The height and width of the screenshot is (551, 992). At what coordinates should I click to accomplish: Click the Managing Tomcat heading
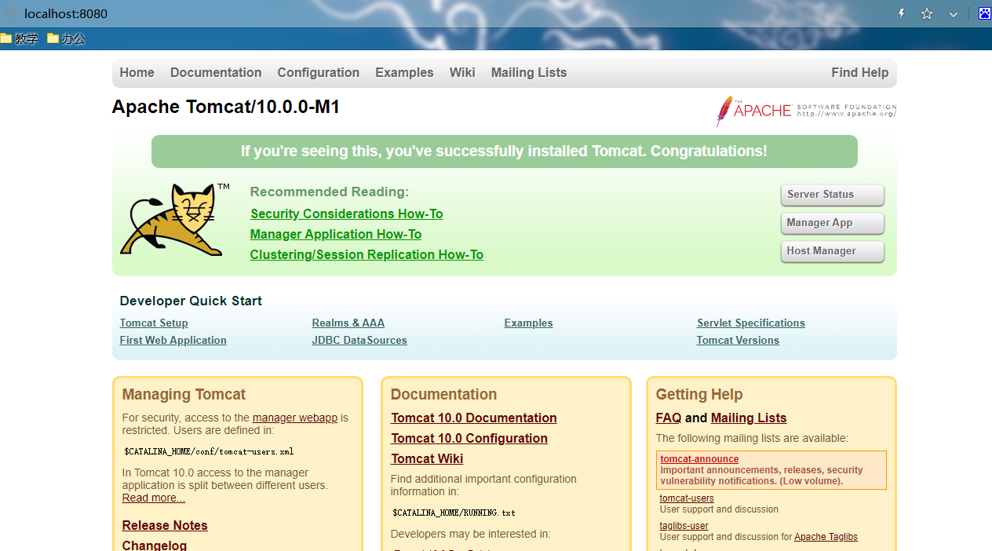click(x=184, y=394)
